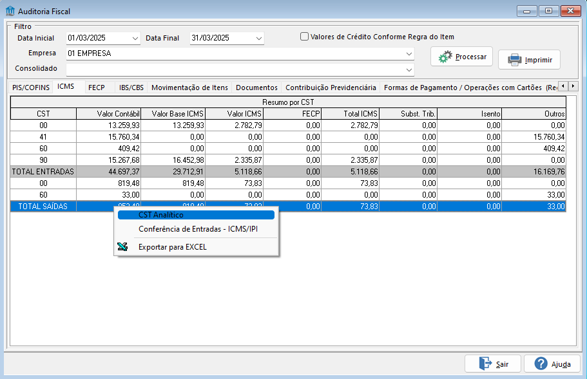Expand the Consolidado combo box
Image resolution: width=587 pixels, height=379 pixels.
pos(409,69)
